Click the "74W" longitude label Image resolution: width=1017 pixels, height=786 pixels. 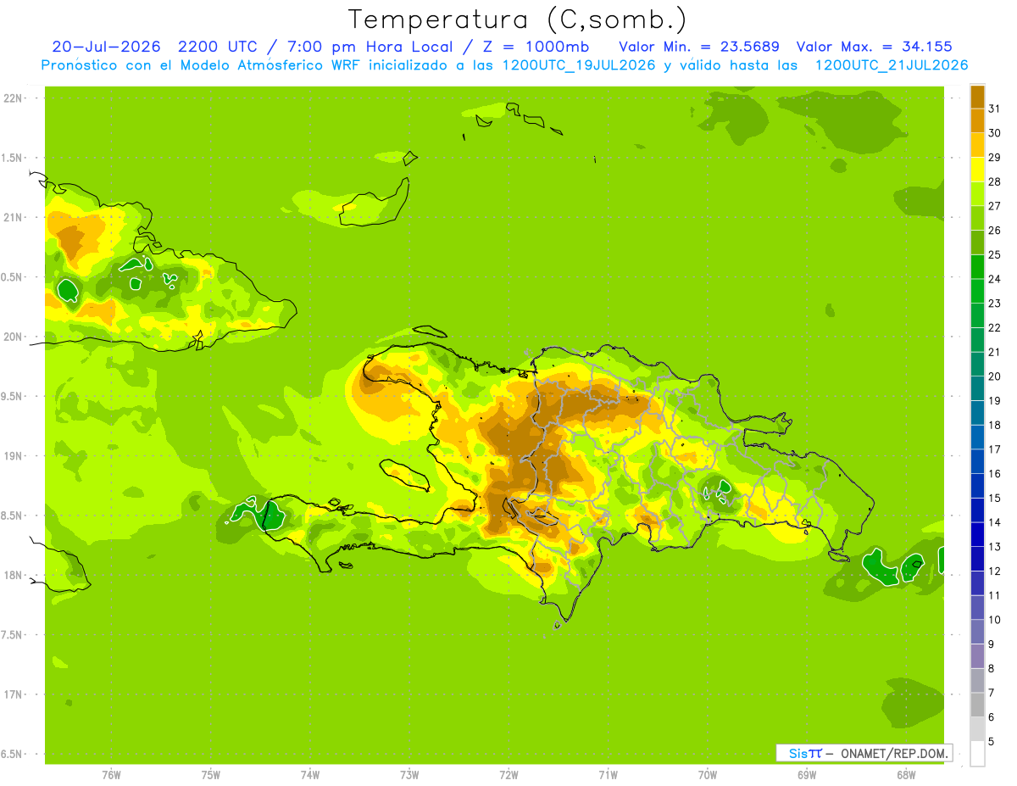(x=310, y=775)
